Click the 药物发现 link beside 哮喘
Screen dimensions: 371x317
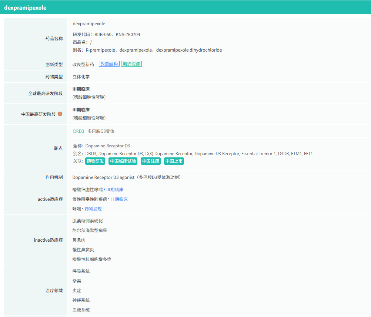coord(93,209)
